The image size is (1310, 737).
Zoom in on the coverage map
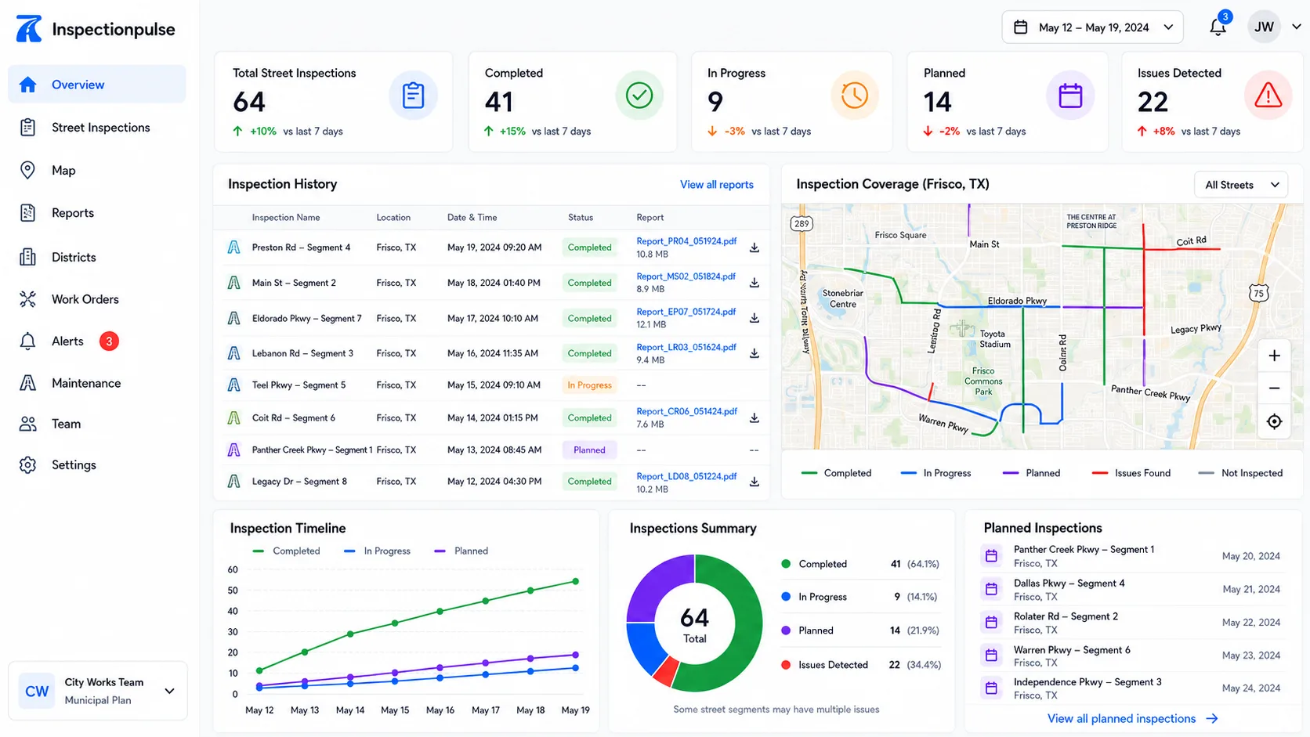1275,356
